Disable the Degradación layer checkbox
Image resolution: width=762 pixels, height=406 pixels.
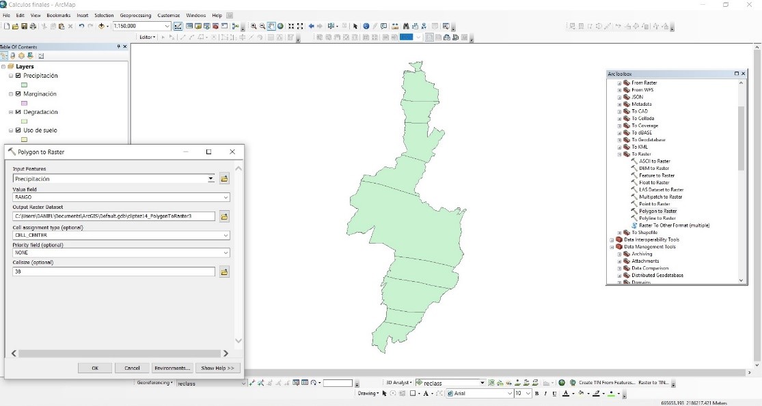[x=18, y=112]
